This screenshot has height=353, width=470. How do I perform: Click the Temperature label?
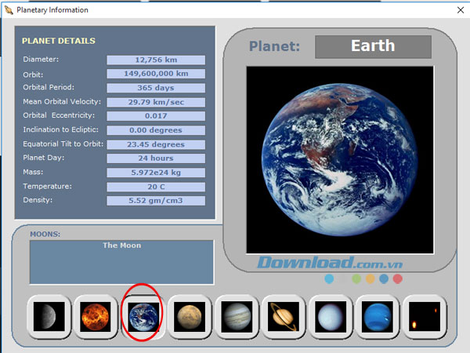coord(47,186)
